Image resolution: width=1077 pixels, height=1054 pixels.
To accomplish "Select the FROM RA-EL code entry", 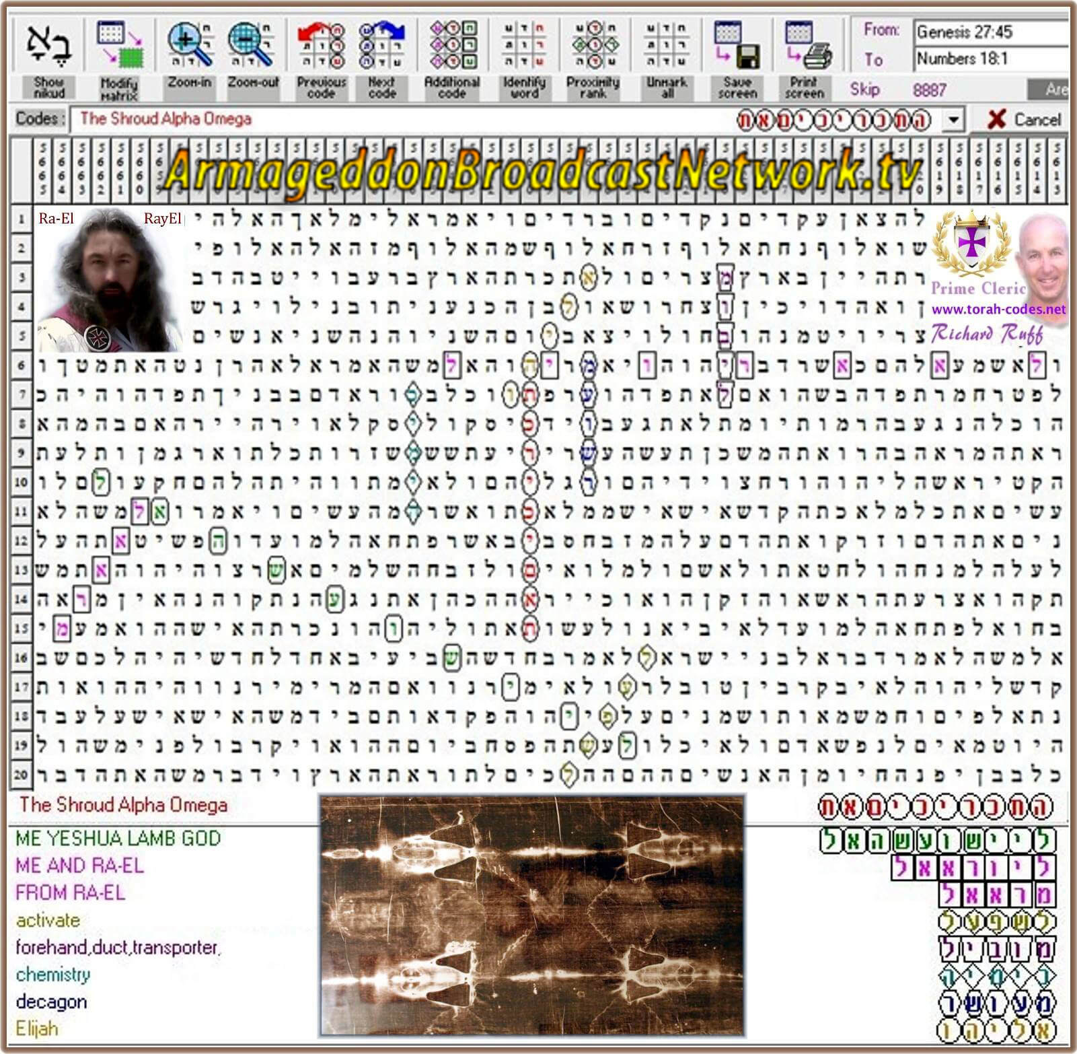I will click(70, 893).
